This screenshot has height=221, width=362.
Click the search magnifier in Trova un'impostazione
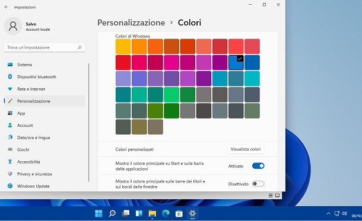(80, 47)
